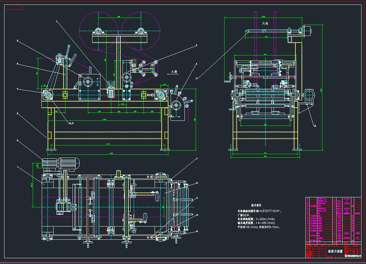This screenshot has height=264, width=366.
Task: Select the line 输出速度范围: 14~45l/min;
Action: coord(257,223)
